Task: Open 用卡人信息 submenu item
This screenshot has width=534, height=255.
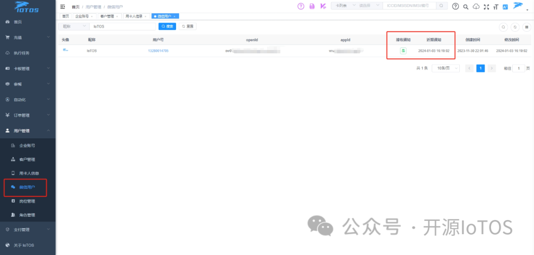Action: [x=28, y=173]
